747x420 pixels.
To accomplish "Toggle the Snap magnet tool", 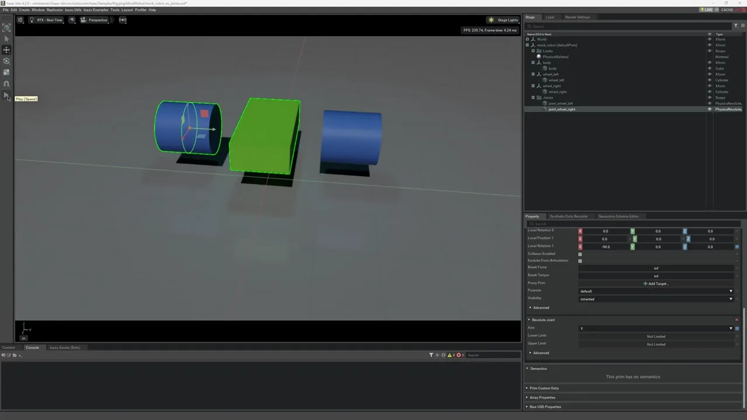I will (6, 84).
